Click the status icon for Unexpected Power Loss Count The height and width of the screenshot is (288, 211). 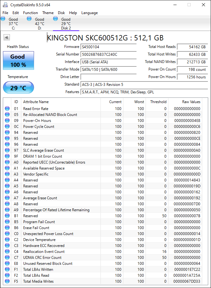point(7,234)
